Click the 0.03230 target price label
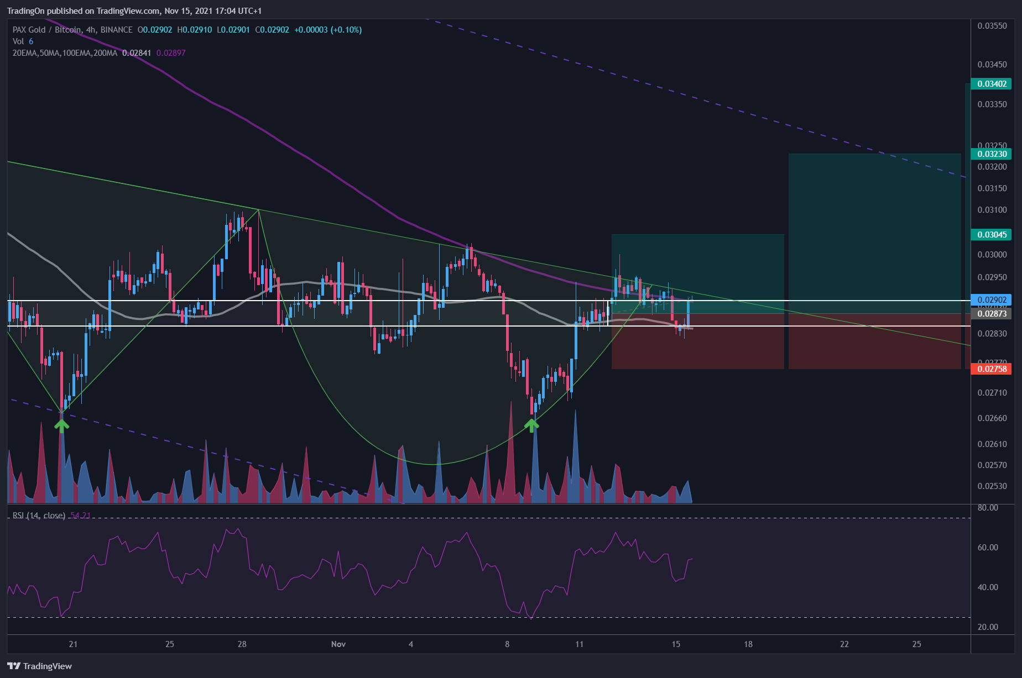Image resolution: width=1022 pixels, height=678 pixels. point(991,154)
